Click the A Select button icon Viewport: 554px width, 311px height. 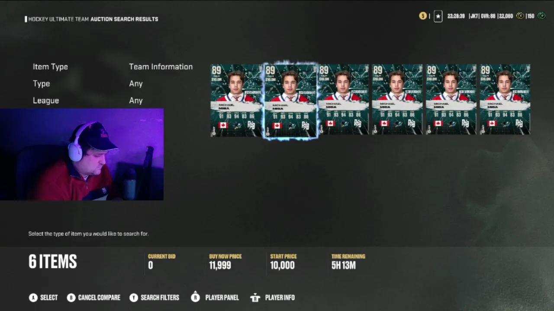33,298
